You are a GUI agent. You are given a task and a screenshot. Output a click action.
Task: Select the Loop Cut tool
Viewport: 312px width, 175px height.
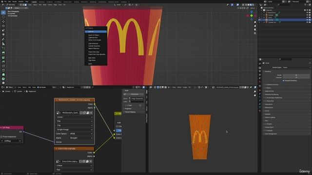[x=3, y=66]
